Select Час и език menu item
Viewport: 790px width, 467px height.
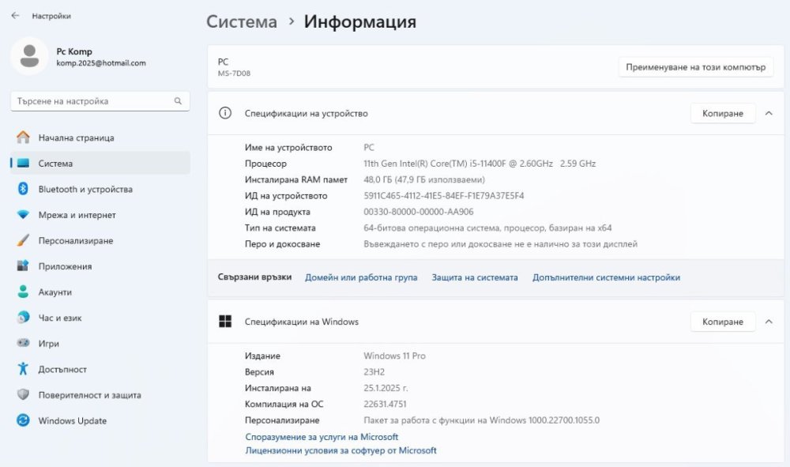click(x=59, y=318)
